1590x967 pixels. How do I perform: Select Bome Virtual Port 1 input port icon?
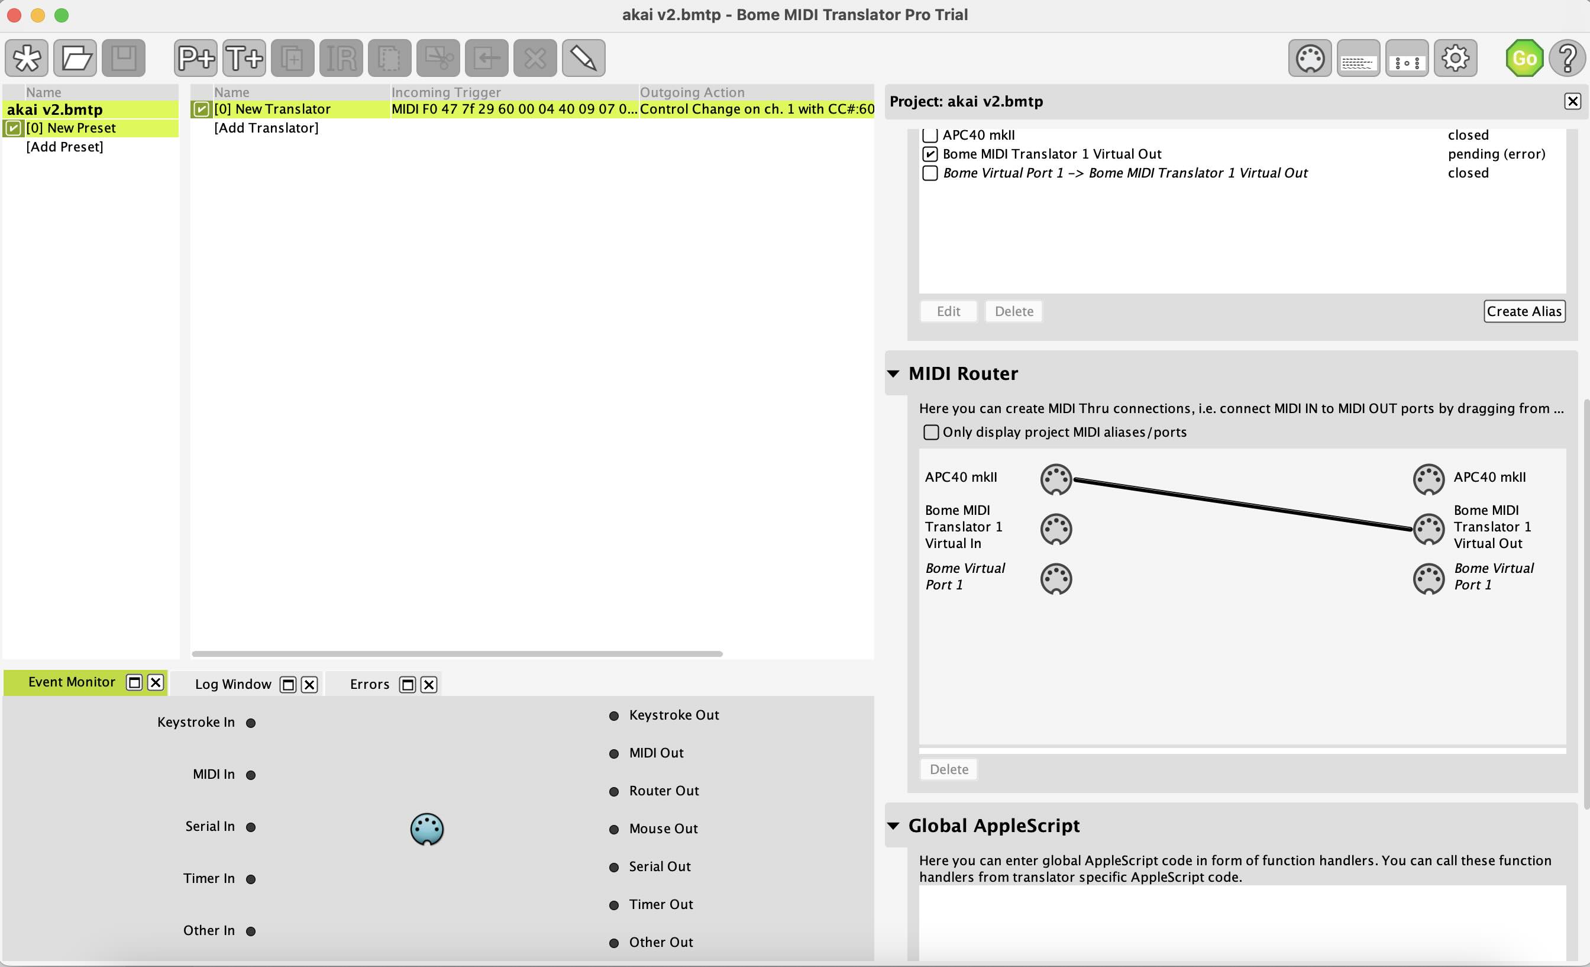[1056, 578]
